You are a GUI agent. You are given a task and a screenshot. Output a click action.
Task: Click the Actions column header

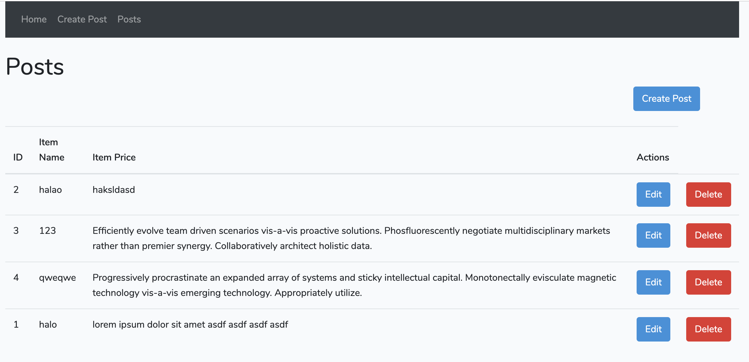click(x=653, y=157)
